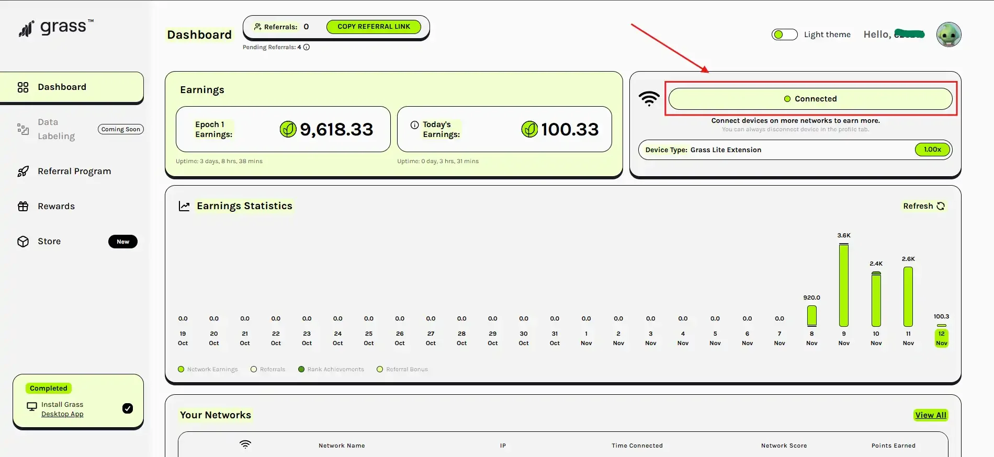
Task: Click the completed checkmark icon
Action: coord(128,408)
